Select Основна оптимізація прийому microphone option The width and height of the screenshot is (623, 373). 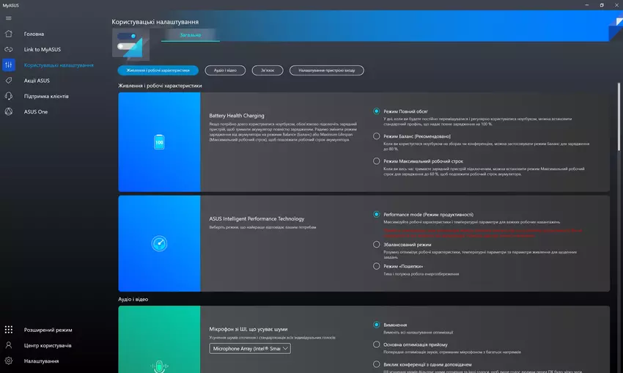[377, 344]
